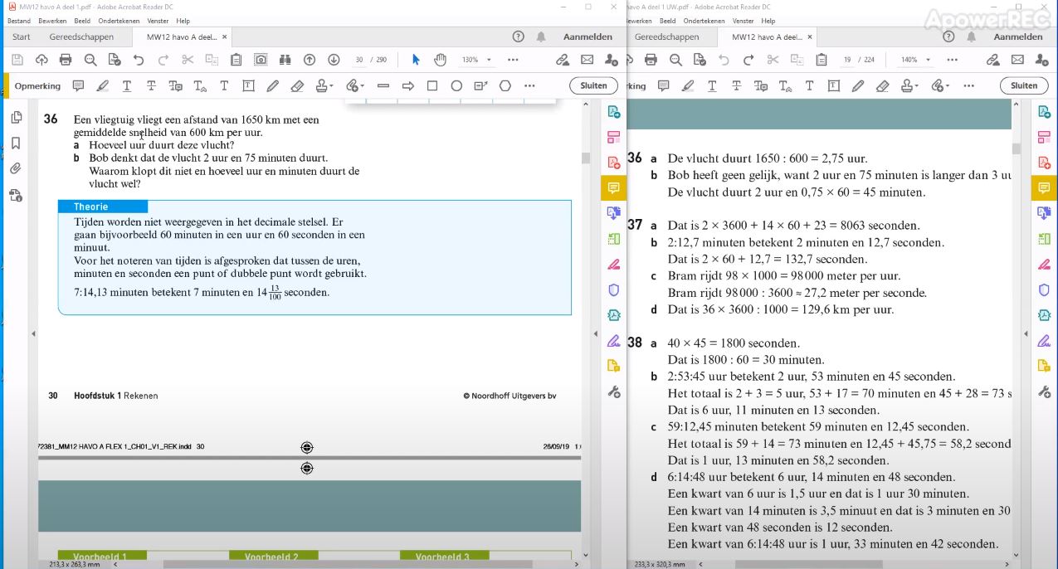The width and height of the screenshot is (1058, 569).
Task: Activate selection arrow tool in left window
Action: (416, 60)
